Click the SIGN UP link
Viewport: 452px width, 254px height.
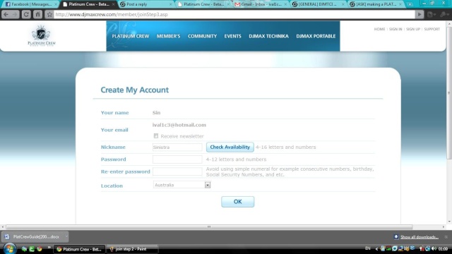[x=413, y=29]
